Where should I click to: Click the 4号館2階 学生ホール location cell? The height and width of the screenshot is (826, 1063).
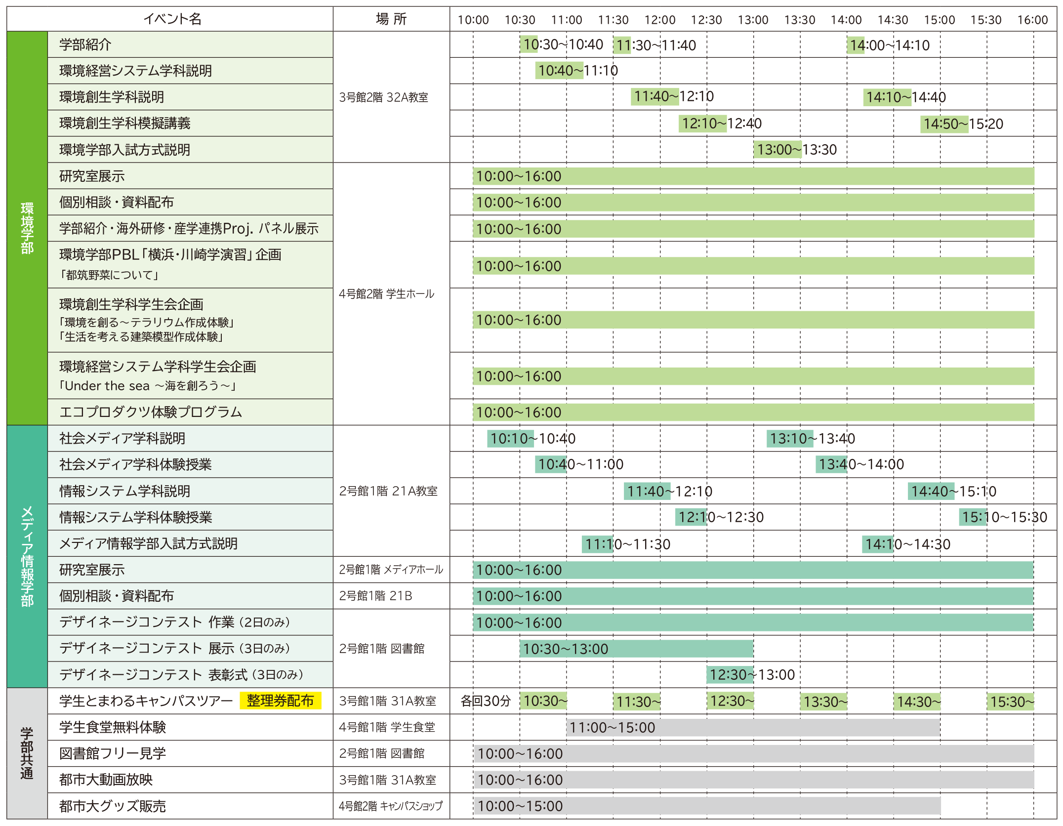pos(386,294)
